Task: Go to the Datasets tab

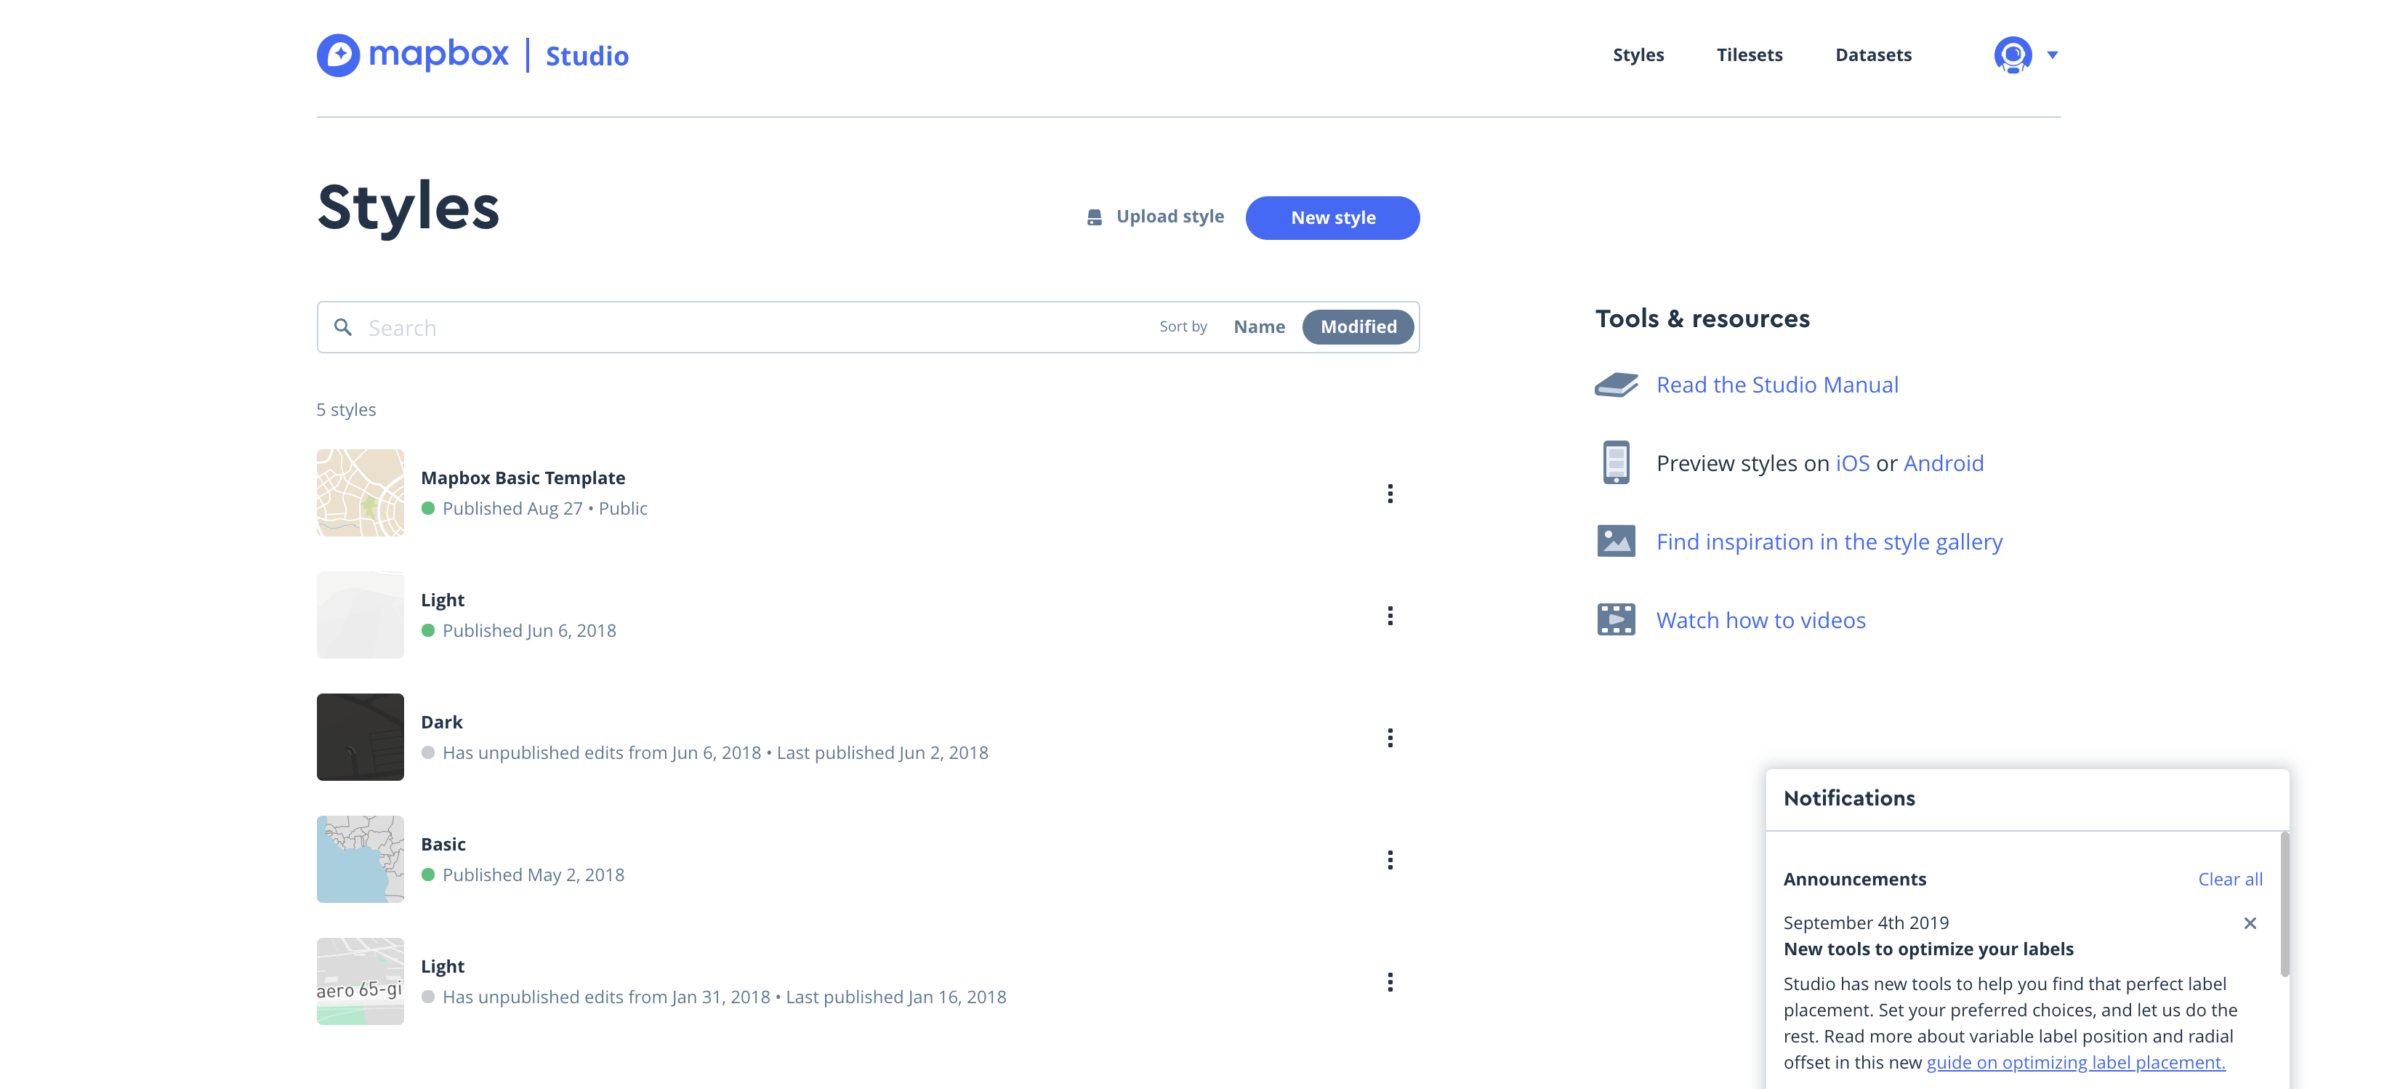Action: coord(1872,55)
